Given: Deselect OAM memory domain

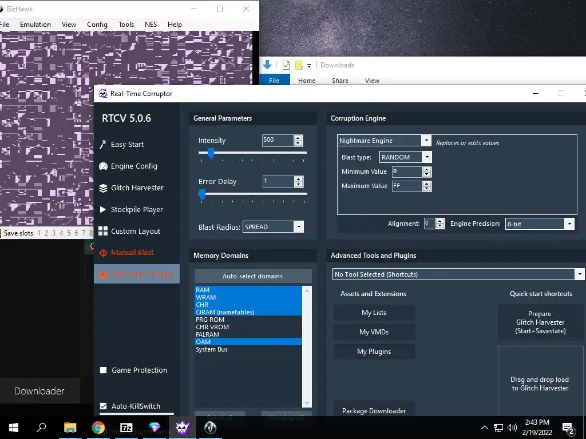Looking at the screenshot, I should (248, 342).
